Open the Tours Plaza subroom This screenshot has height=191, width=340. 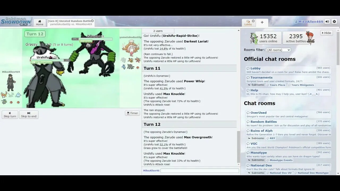coord(276,85)
